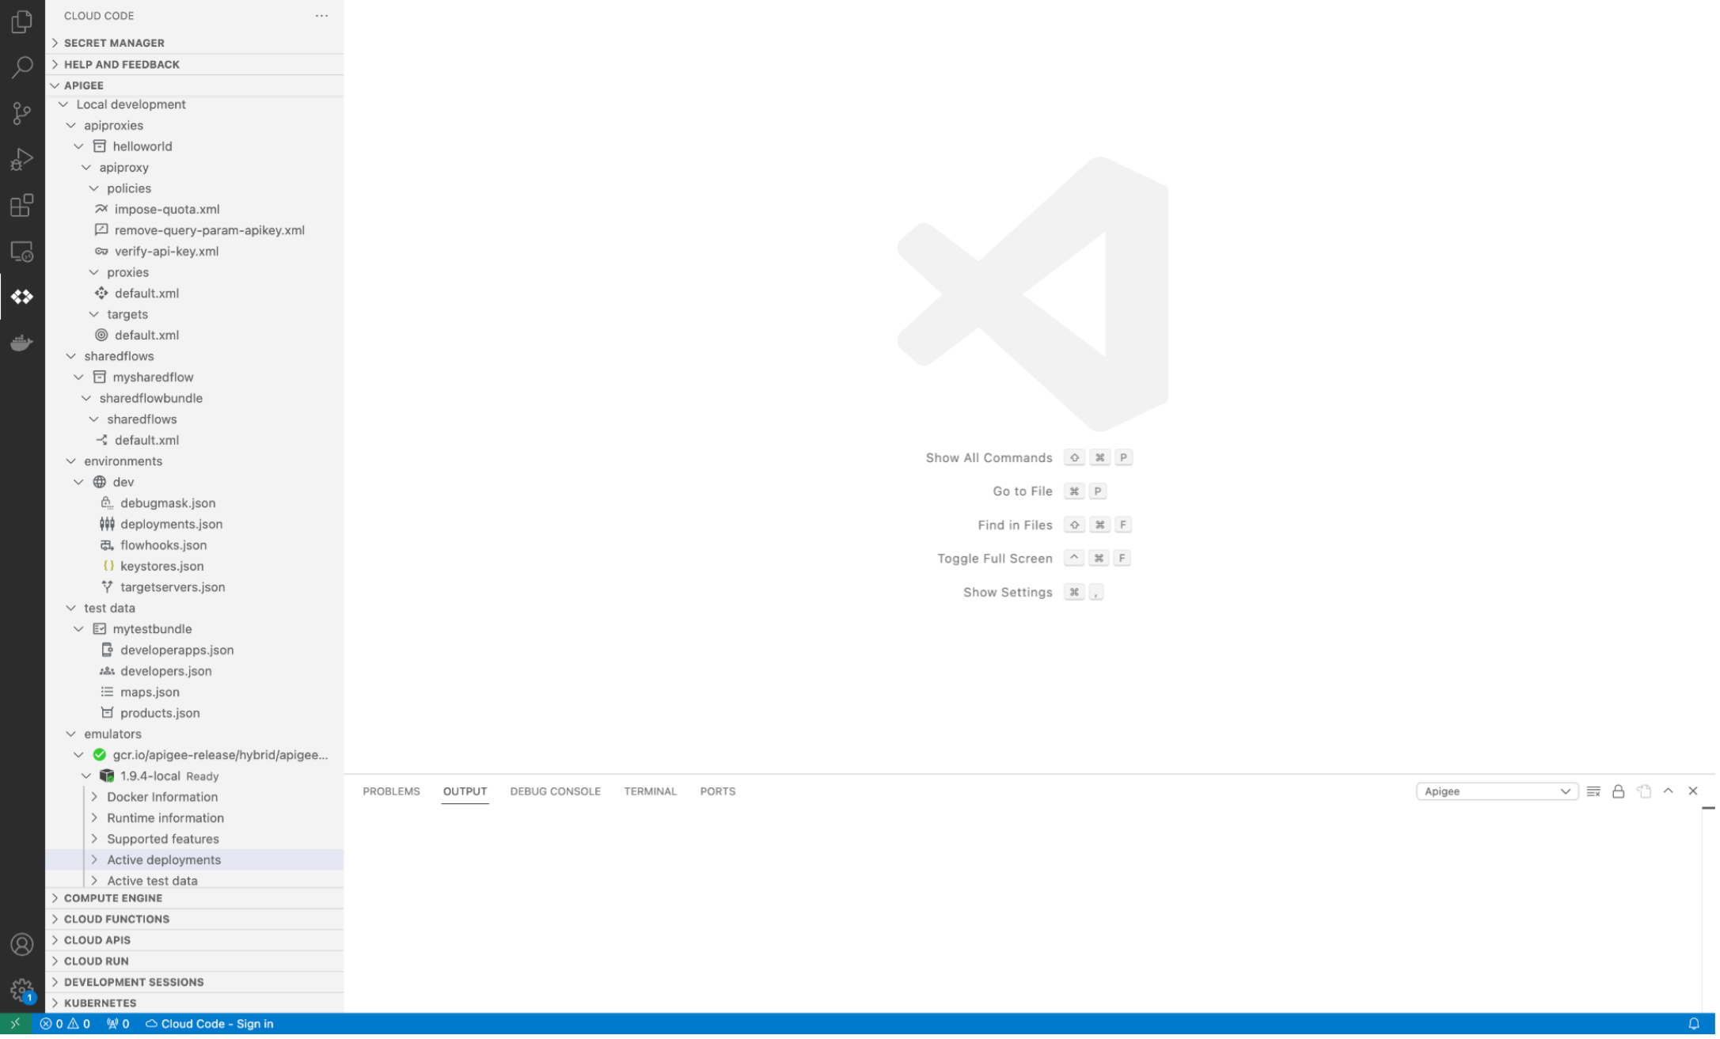This screenshot has height=1039, width=1720.
Task: Click the Remote Explorer icon in activity bar
Action: click(22, 251)
